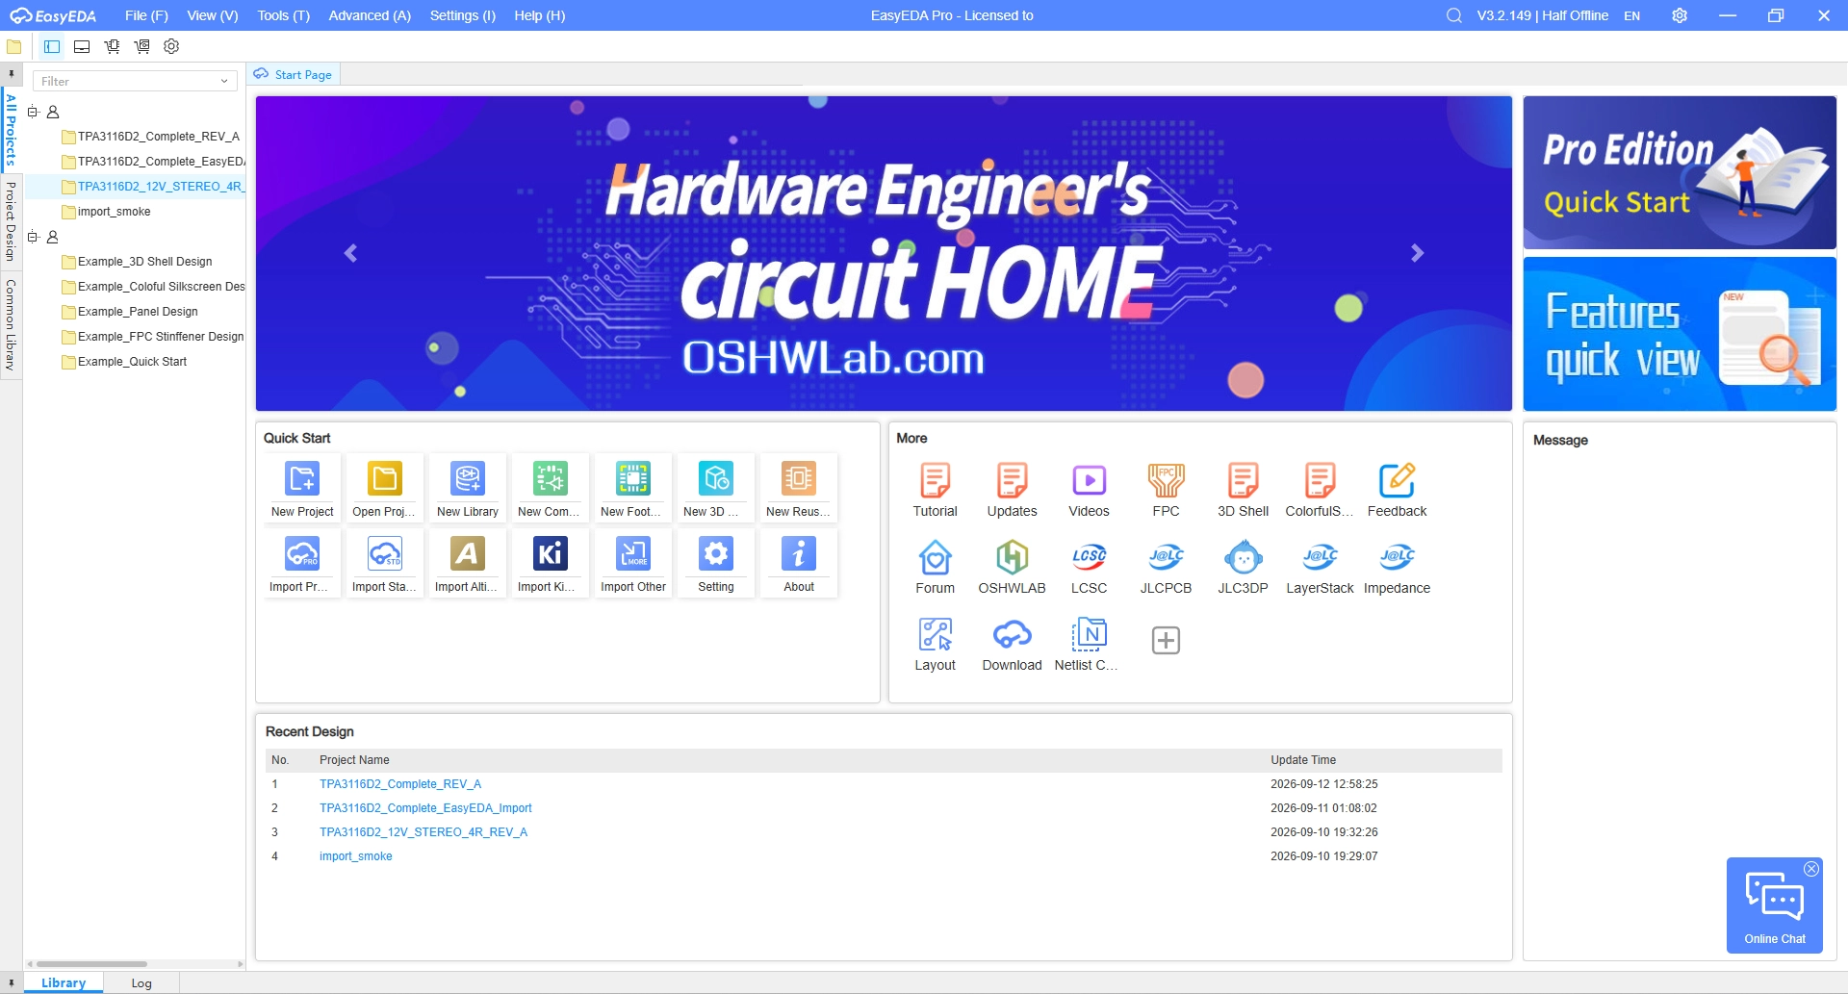Open the EN language selector
The image size is (1848, 994).
pos(1632,15)
